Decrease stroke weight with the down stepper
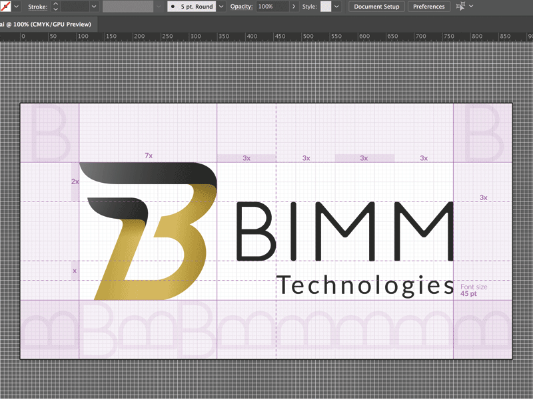 point(54,9)
